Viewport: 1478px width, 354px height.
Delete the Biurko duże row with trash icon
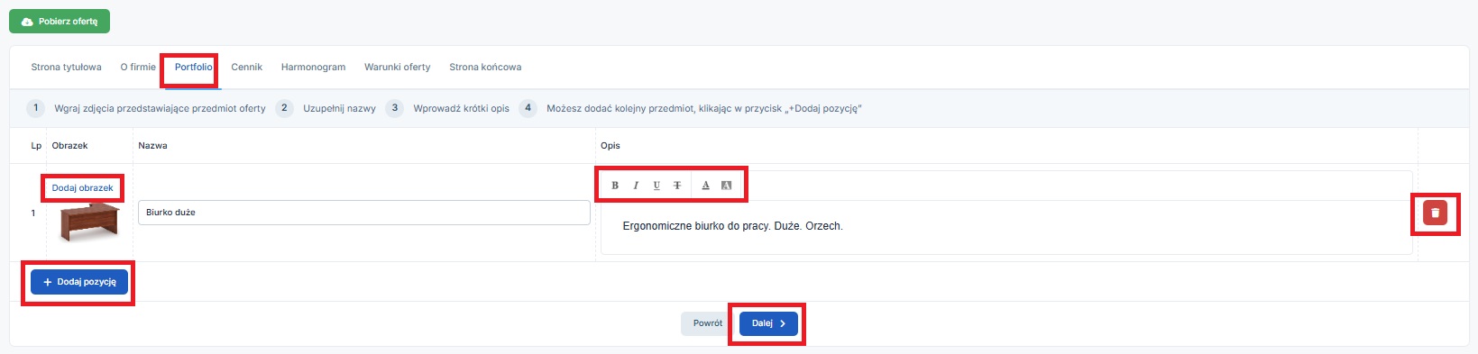point(1435,213)
